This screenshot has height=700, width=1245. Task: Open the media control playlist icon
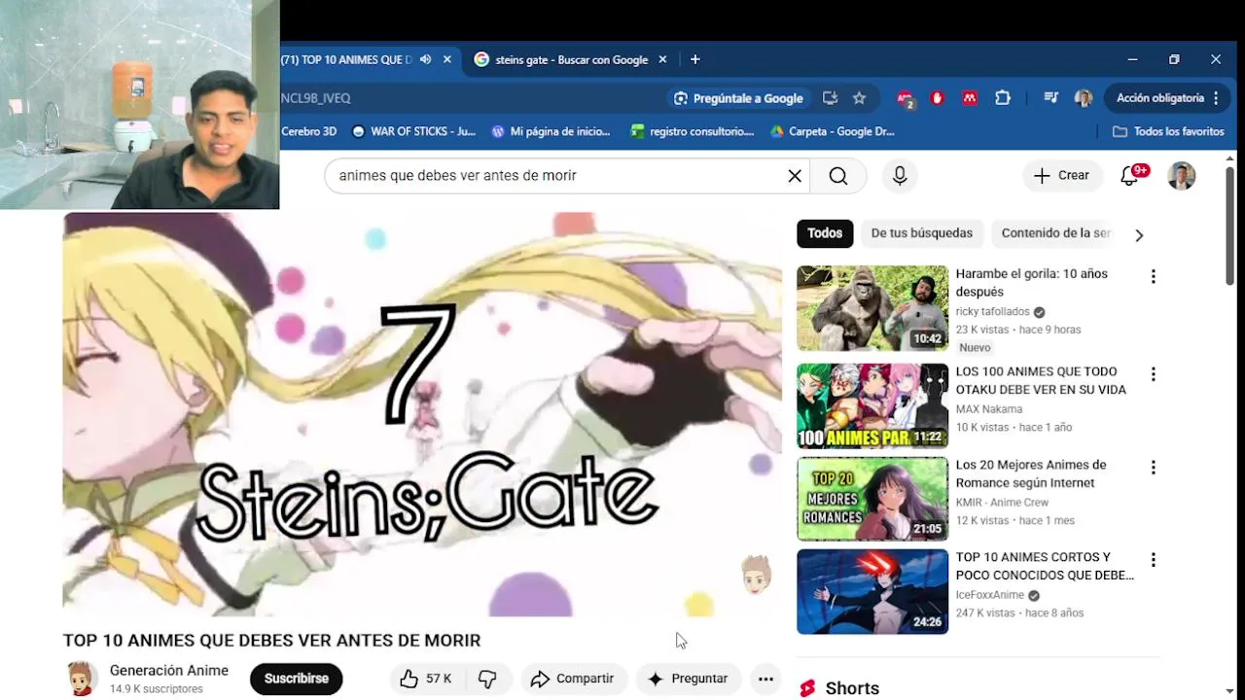(x=1050, y=98)
